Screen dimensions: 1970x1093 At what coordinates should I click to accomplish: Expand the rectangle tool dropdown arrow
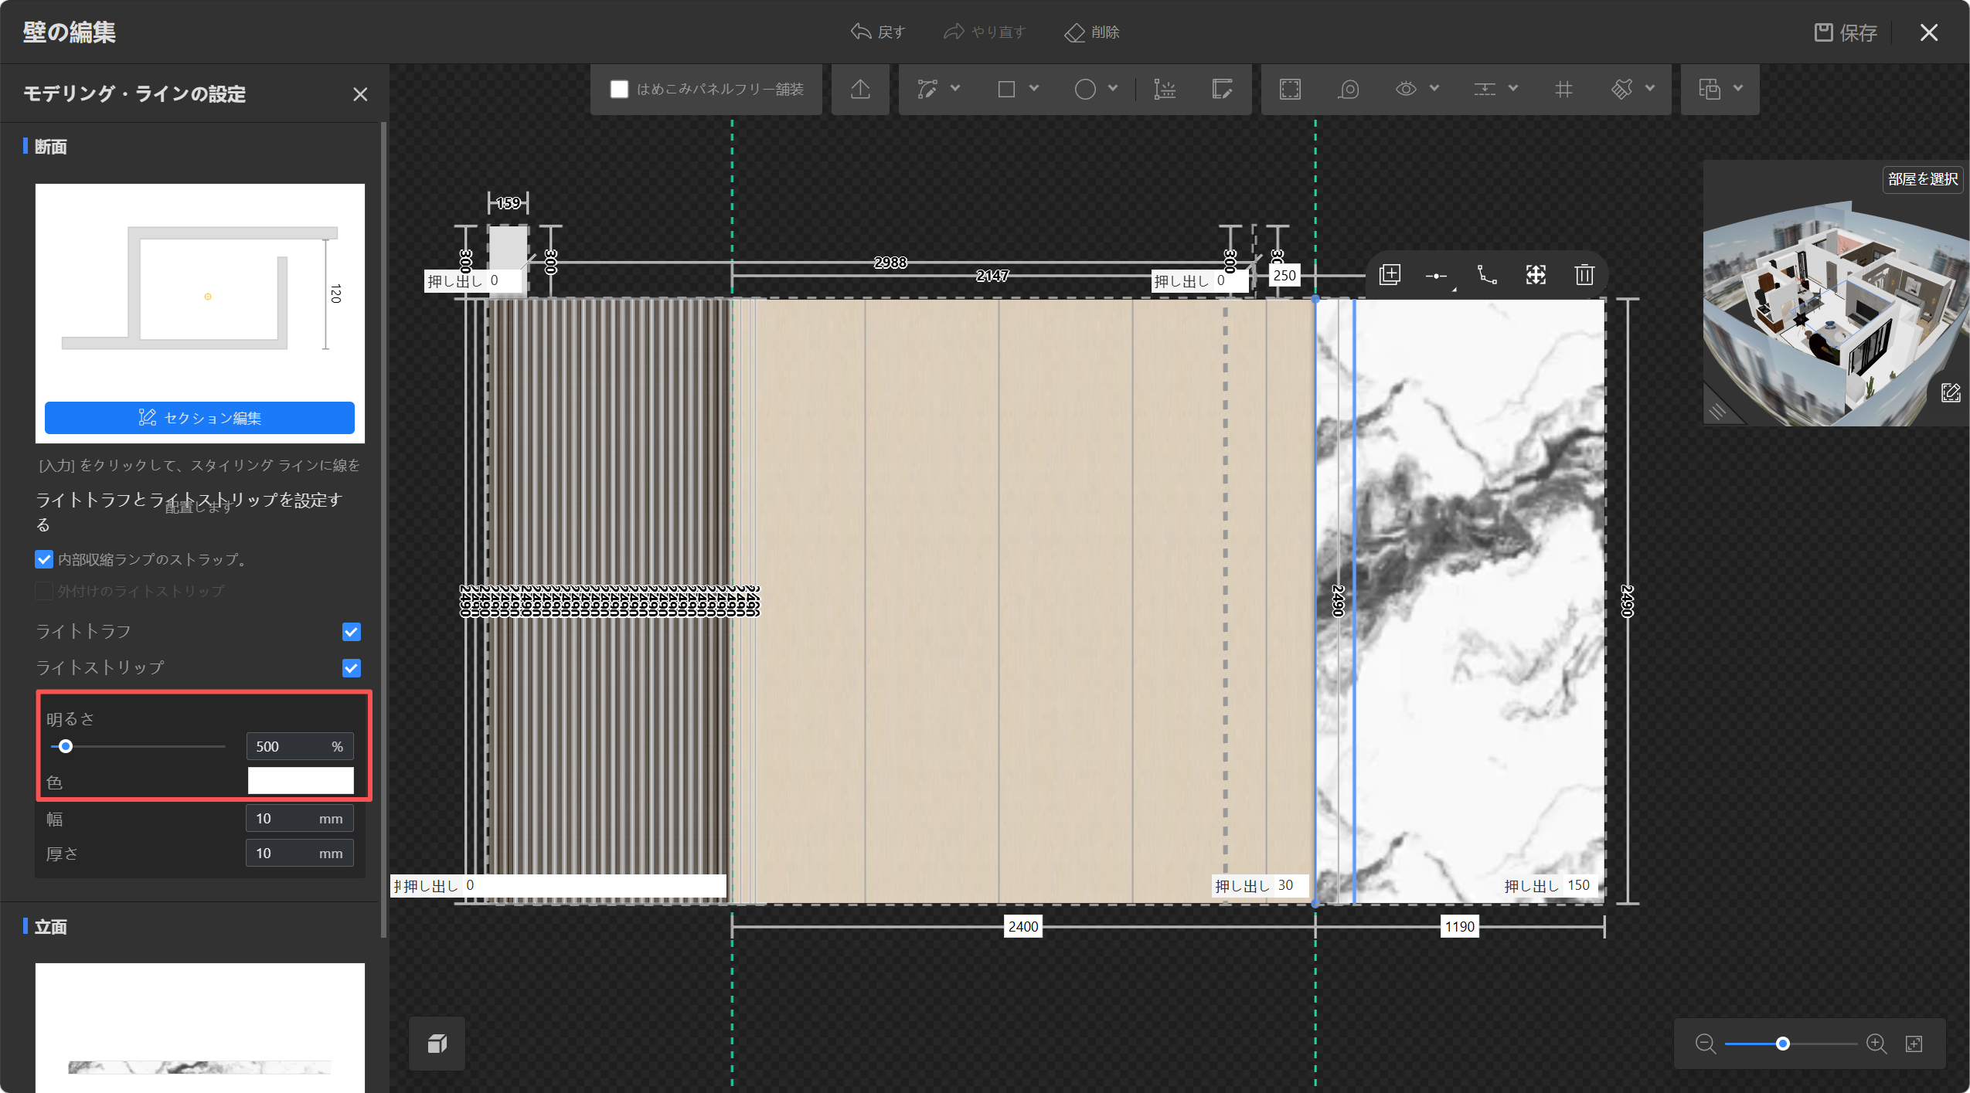1034,89
